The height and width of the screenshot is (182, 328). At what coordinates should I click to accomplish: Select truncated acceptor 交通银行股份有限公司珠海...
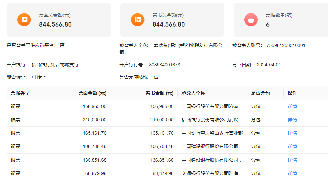pos(212,173)
